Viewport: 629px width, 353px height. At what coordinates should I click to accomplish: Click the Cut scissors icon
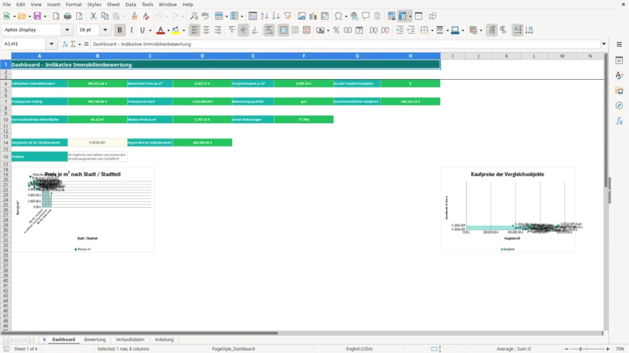click(93, 16)
